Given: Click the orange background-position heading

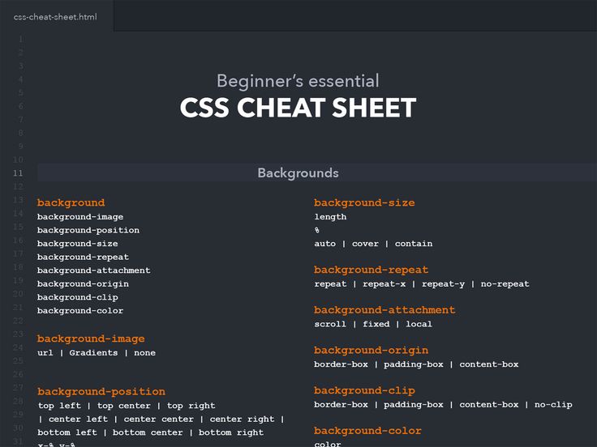Looking at the screenshot, I should pyautogui.click(x=101, y=392).
